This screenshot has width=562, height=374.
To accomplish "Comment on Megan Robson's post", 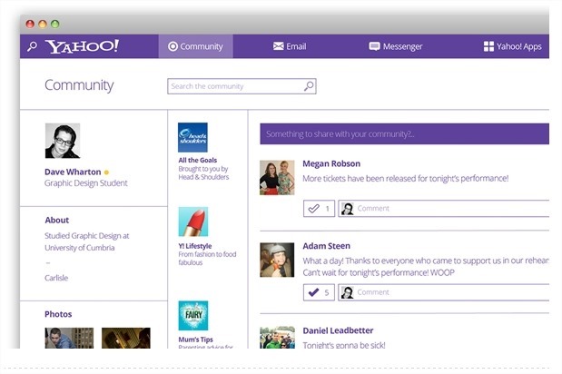I will pyautogui.click(x=444, y=209).
